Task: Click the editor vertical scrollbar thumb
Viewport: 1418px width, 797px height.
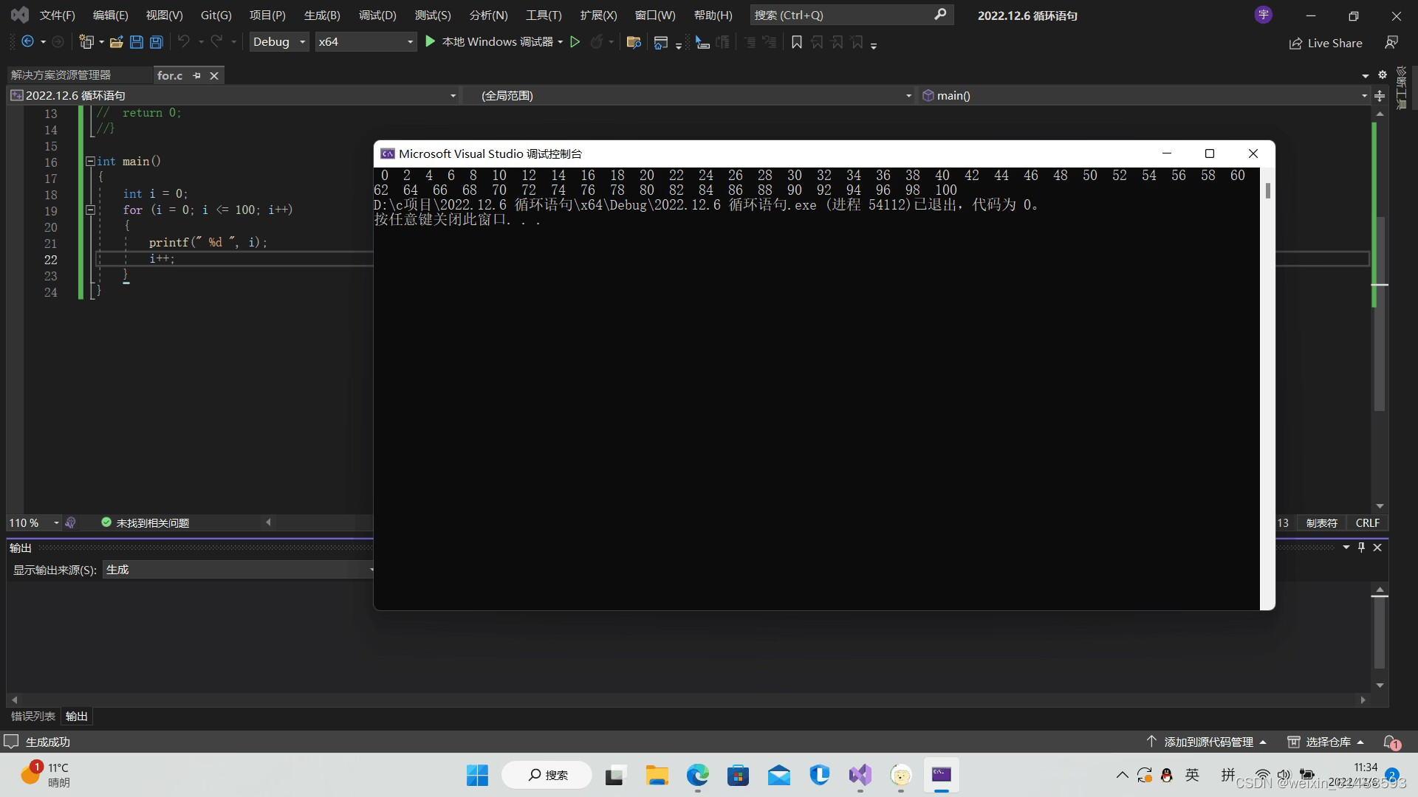Action: 1379,314
